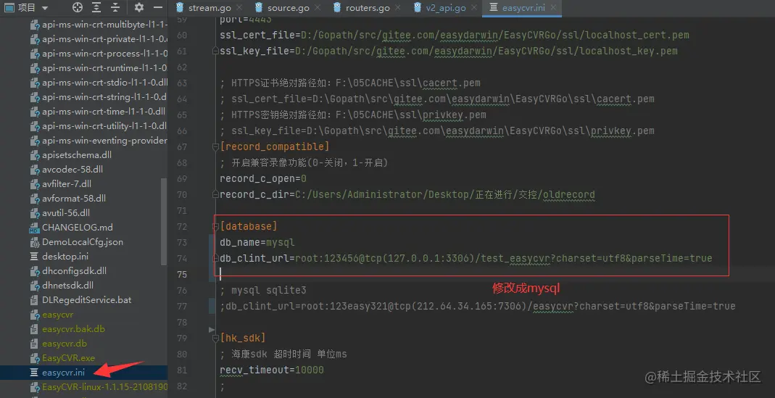775x398 pixels.
Task: Click the ini icon beside desktop.ini
Action: 34,257
